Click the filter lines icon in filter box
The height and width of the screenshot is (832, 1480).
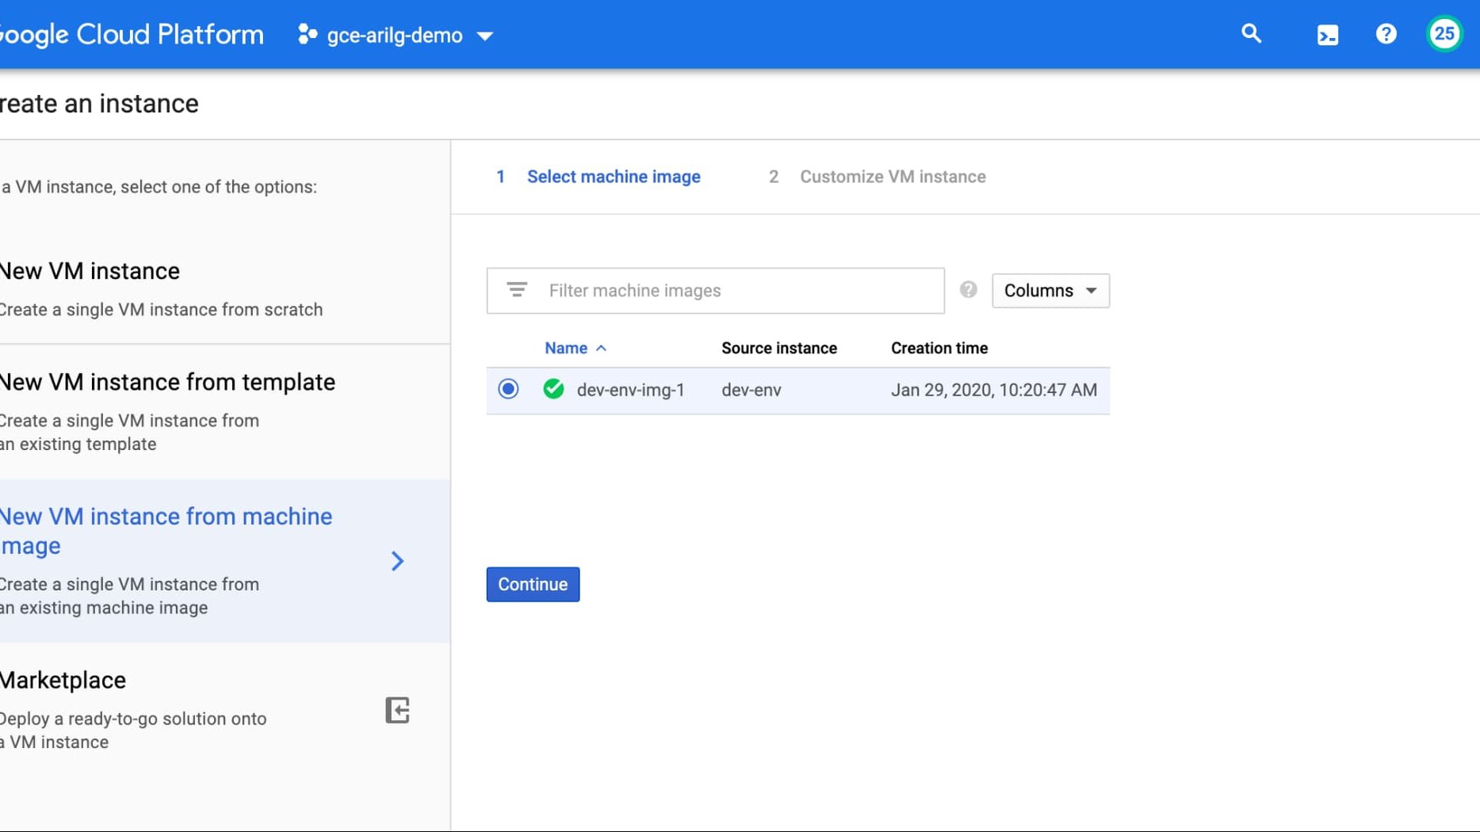[517, 290]
